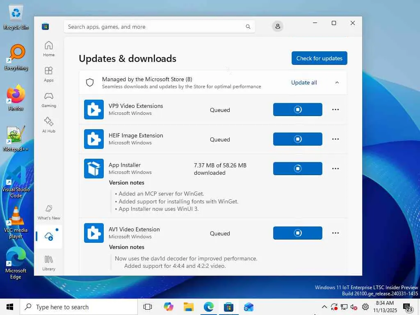Select the Firefox desktop shortcut
This screenshot has width=420, height=315.
[x=16, y=98]
